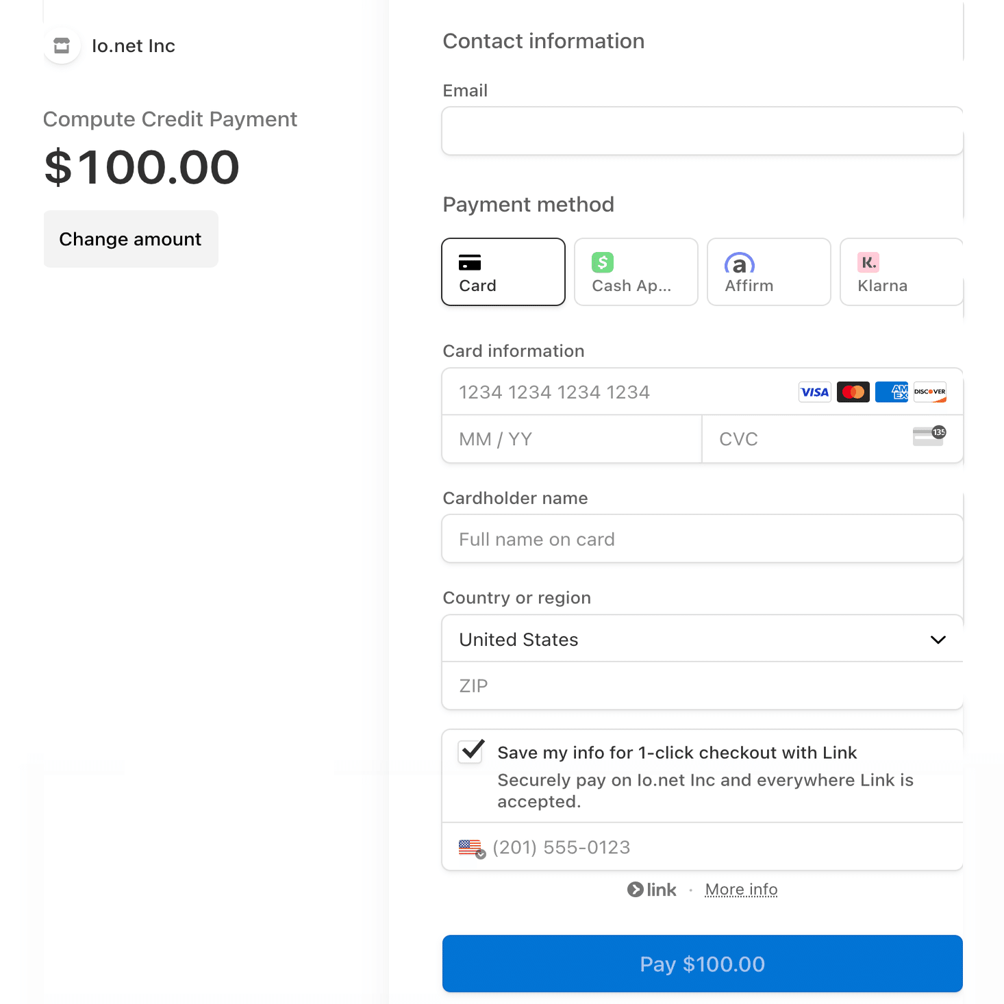Click the US flag phone country selector
This screenshot has height=1004, width=1004.
[471, 848]
